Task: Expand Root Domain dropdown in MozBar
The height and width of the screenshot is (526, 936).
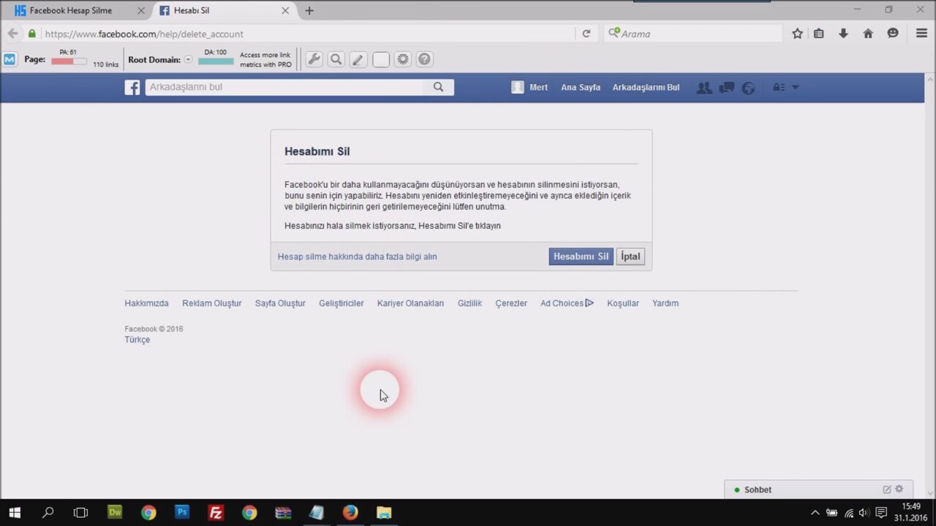Action: coord(188,60)
